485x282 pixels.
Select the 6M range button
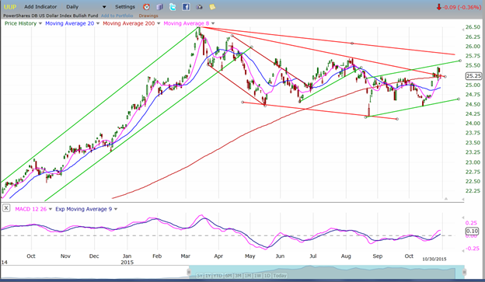point(229,276)
